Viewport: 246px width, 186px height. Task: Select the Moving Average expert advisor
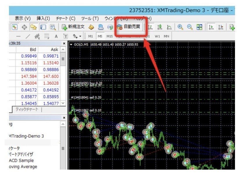tap(23, 167)
